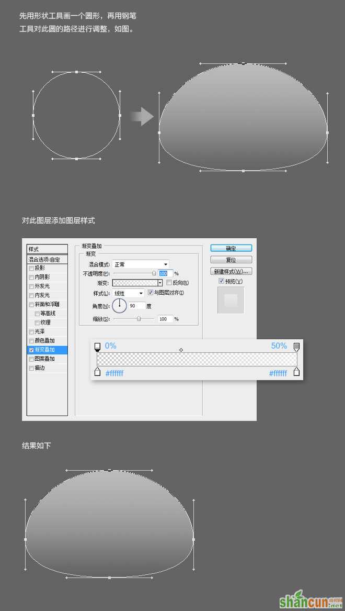Click the 缩放 scale slider handle
The width and height of the screenshot is (345, 611).
click(139, 319)
